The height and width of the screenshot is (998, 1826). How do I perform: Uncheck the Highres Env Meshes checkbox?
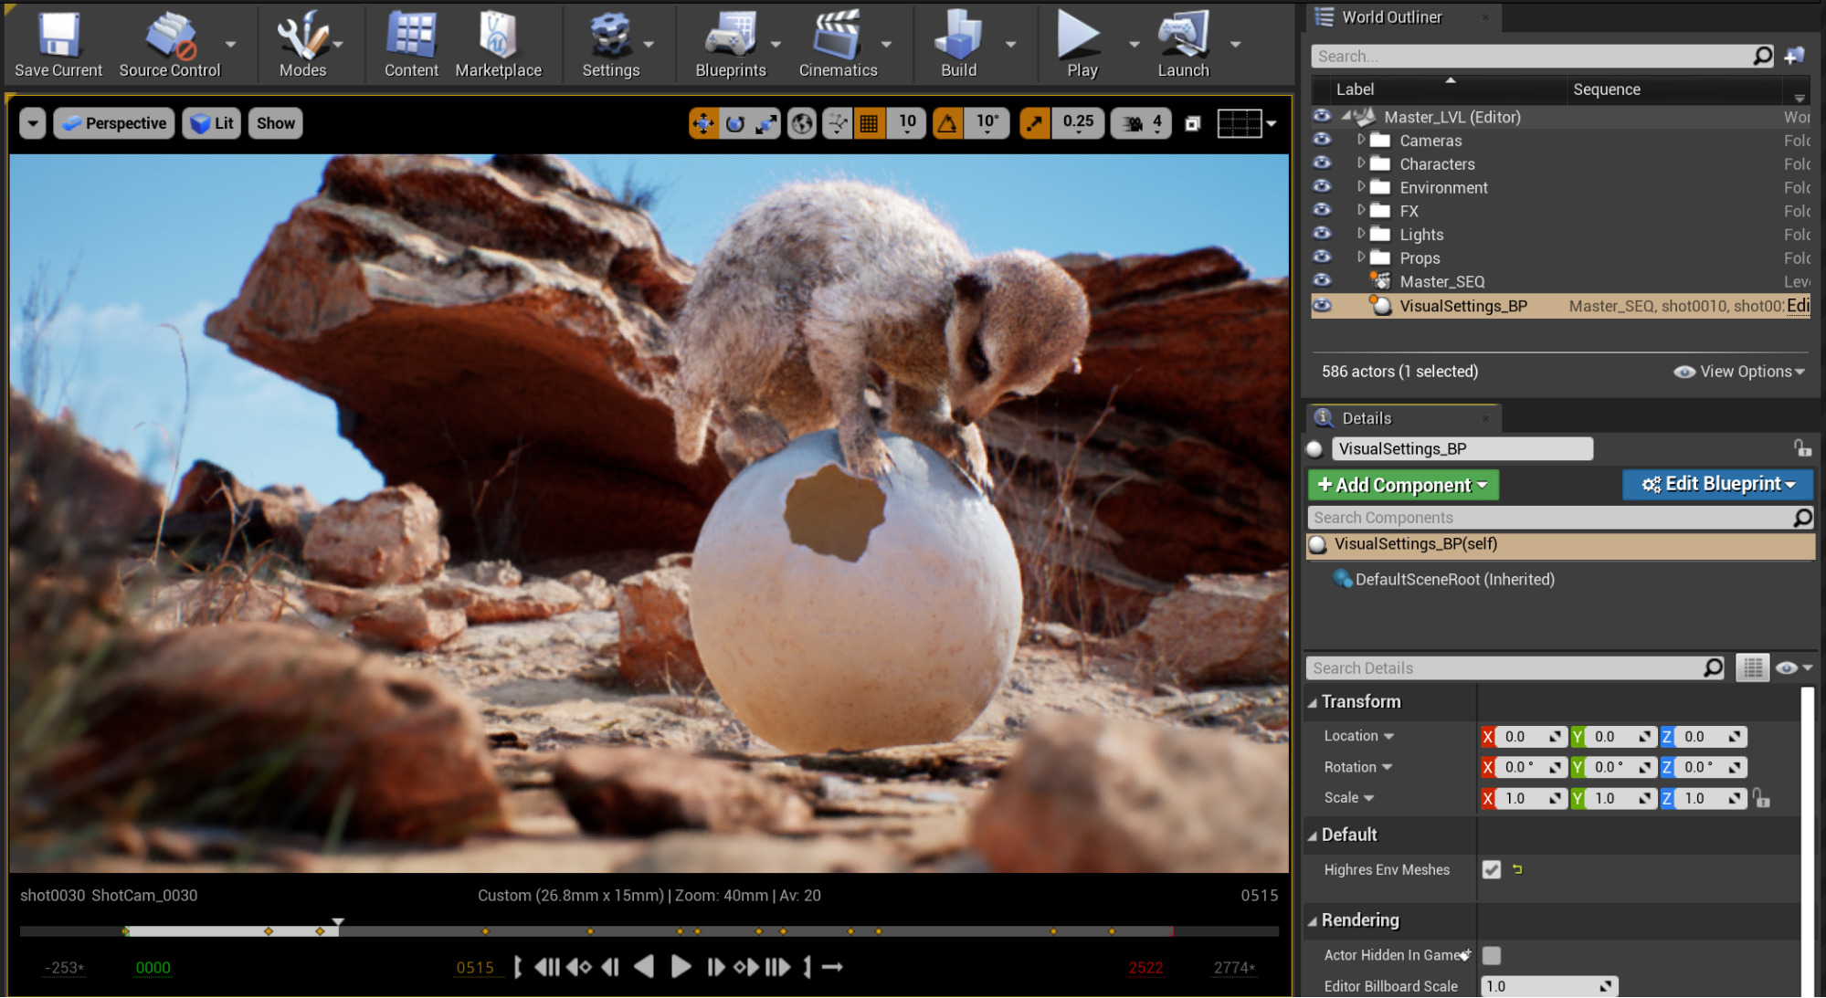(x=1492, y=869)
